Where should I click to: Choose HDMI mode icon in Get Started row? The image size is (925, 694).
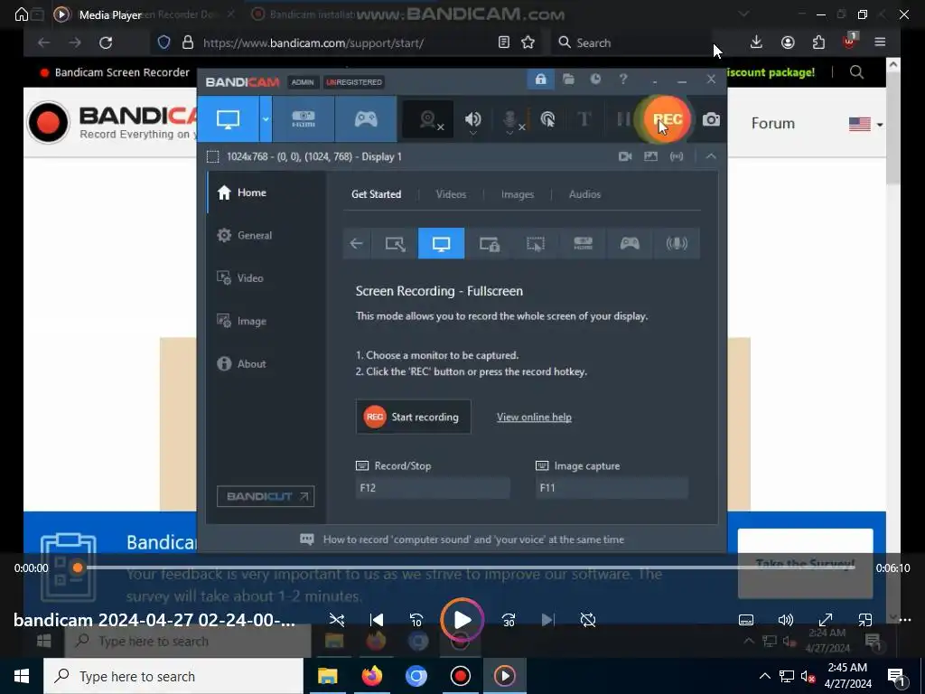click(x=583, y=243)
